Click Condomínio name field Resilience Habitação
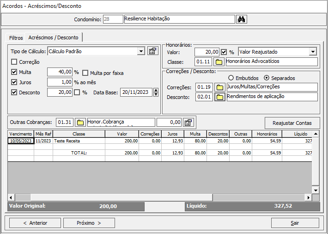The height and width of the screenshot is (234, 328). point(180,19)
